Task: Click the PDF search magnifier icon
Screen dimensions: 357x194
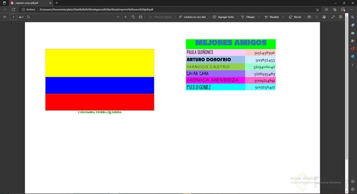Action: tap(28, 17)
